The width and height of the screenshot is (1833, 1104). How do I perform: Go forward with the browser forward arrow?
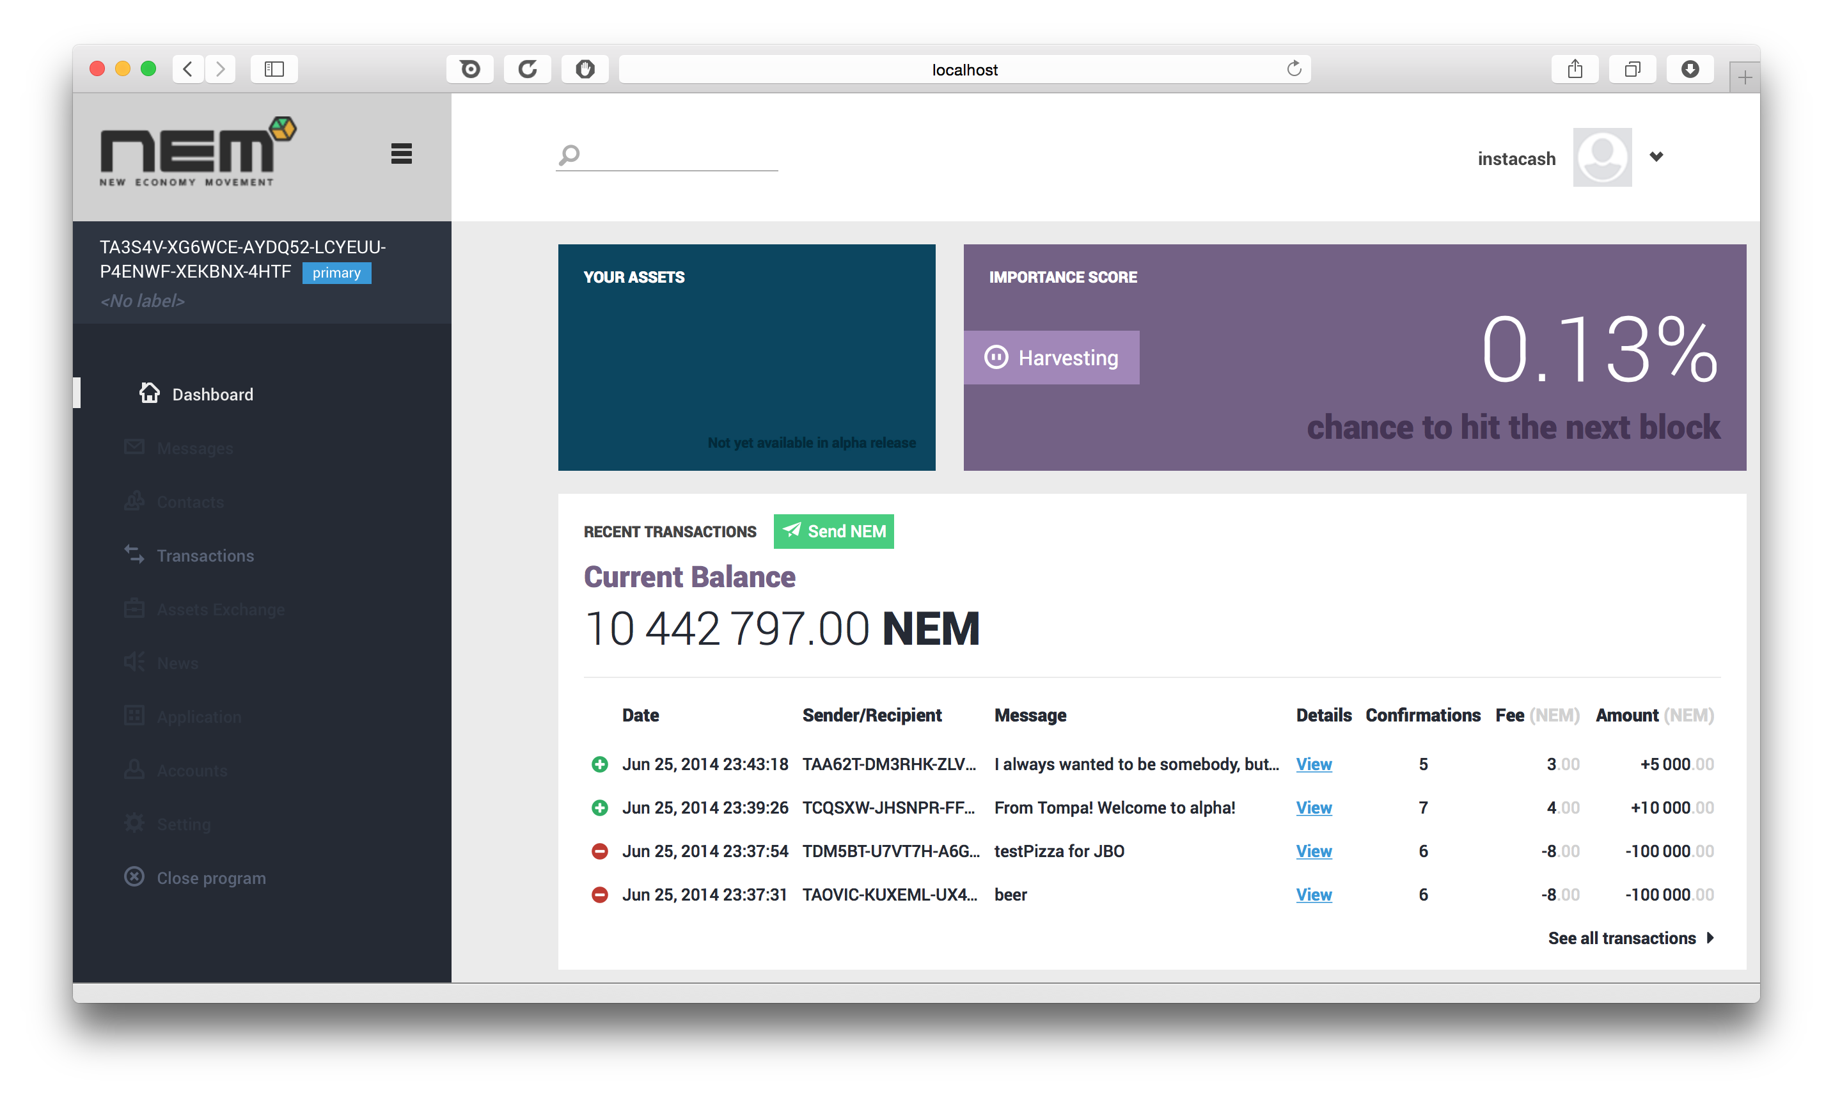(220, 69)
